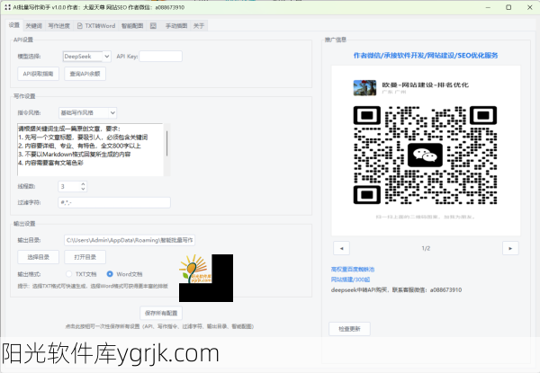
Task: Click the WeChat QR code image
Action: point(426,155)
